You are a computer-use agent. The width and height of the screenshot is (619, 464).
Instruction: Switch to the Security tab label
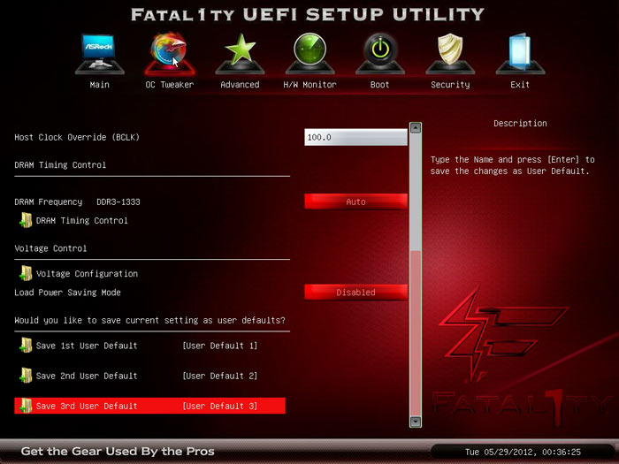[450, 85]
